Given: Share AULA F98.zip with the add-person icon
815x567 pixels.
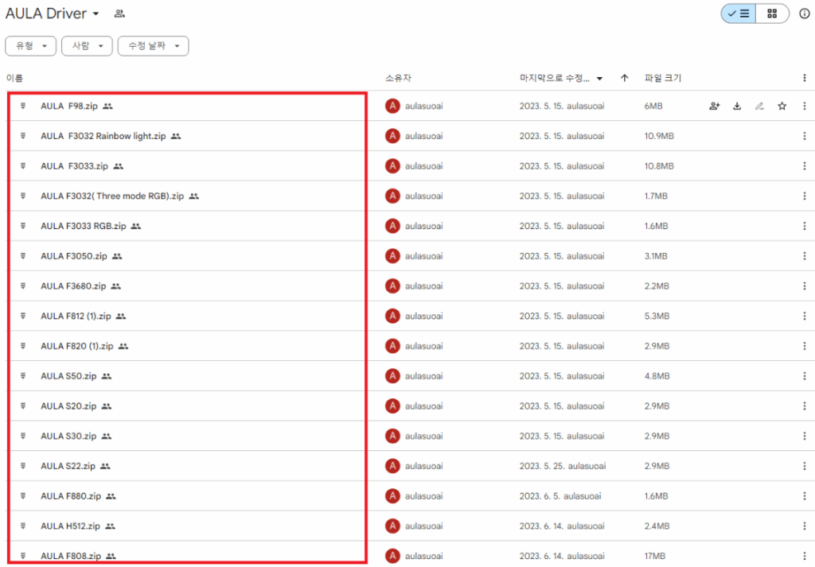Looking at the screenshot, I should pos(715,106).
